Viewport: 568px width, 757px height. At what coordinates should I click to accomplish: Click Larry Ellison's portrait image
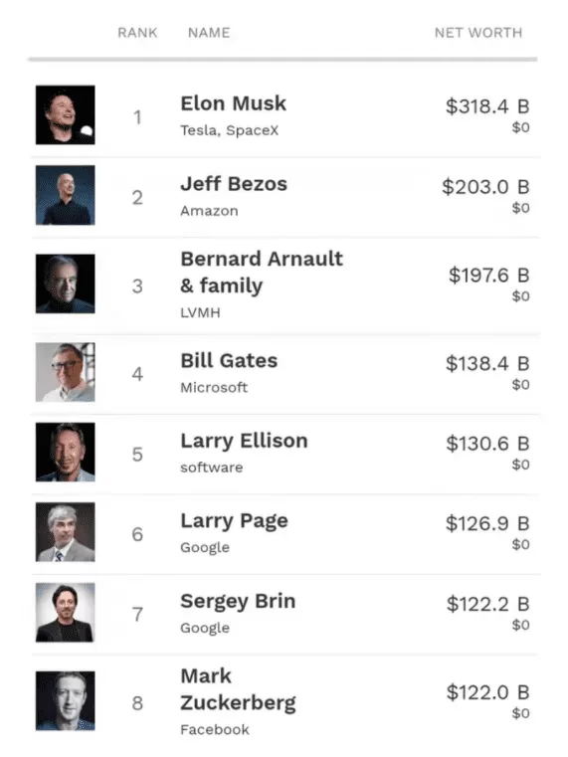(65, 452)
